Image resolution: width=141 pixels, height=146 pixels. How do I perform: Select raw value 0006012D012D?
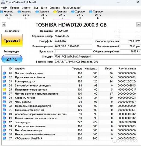pyautogui.click(x=127, y=81)
